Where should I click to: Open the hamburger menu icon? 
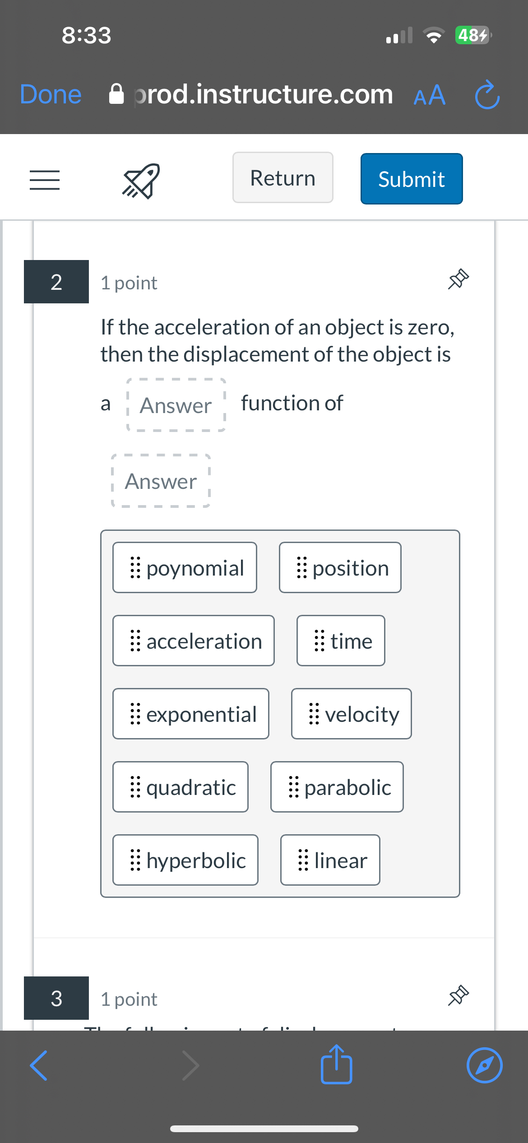[x=44, y=181]
